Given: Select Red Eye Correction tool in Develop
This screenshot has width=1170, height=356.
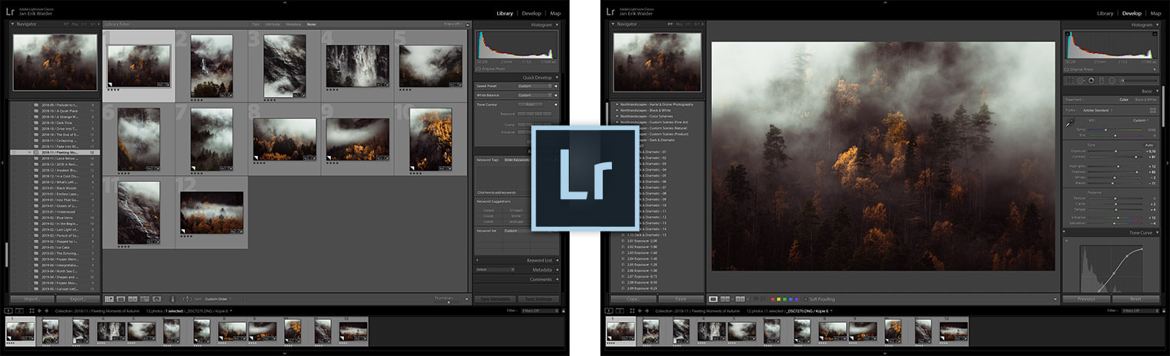Looking at the screenshot, I should click(1091, 81).
